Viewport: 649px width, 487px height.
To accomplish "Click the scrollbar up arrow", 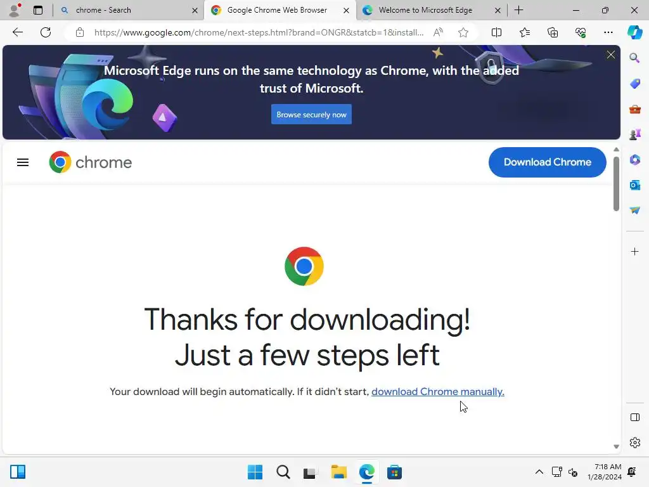I will [x=616, y=150].
